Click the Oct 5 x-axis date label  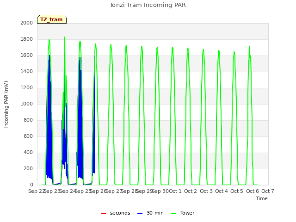click(x=237, y=191)
